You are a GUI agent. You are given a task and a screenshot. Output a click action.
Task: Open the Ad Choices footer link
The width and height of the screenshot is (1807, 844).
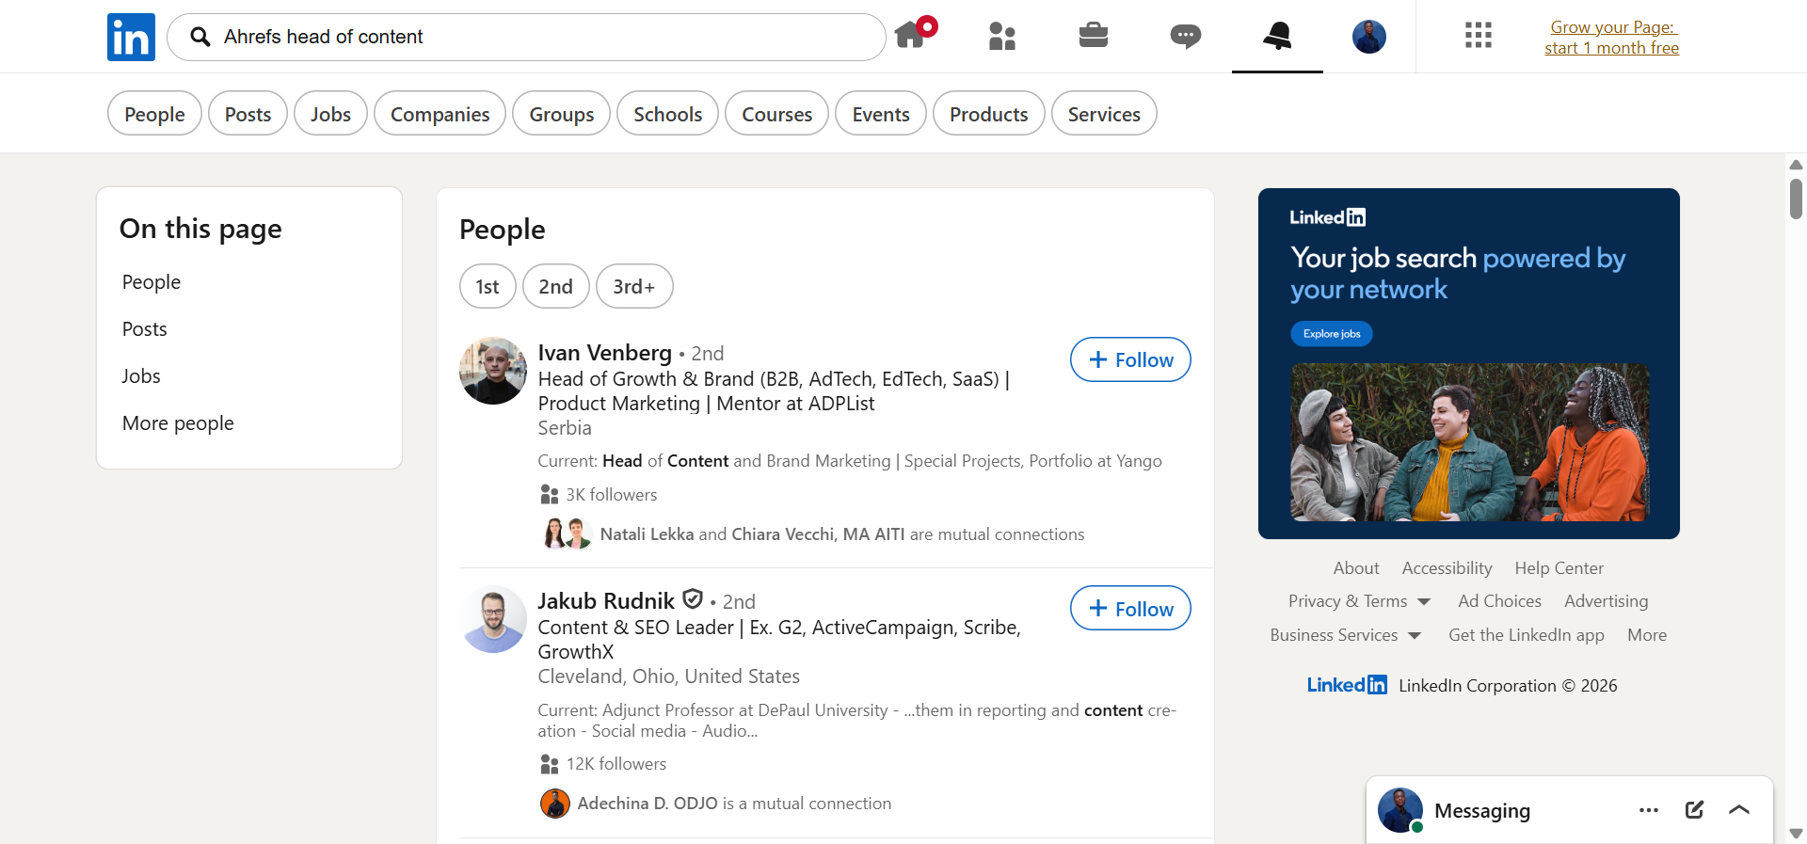click(x=1499, y=601)
